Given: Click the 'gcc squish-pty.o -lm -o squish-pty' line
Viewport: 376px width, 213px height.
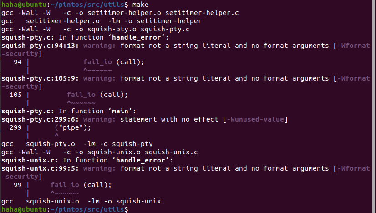Looking at the screenshot, I should 77,144.
